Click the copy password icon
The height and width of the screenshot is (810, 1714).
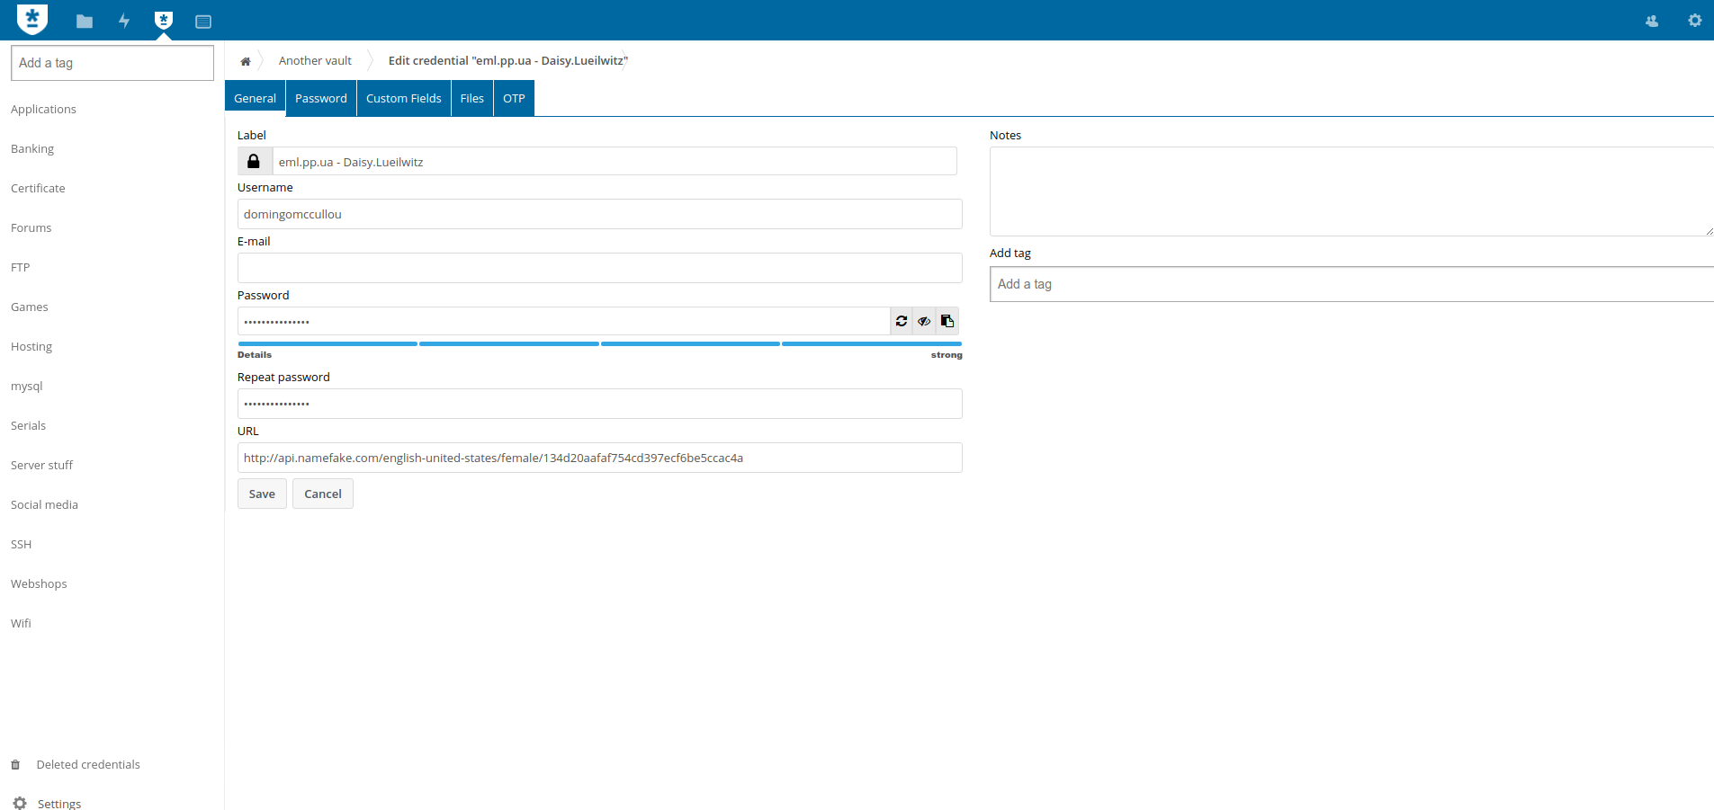click(x=947, y=321)
